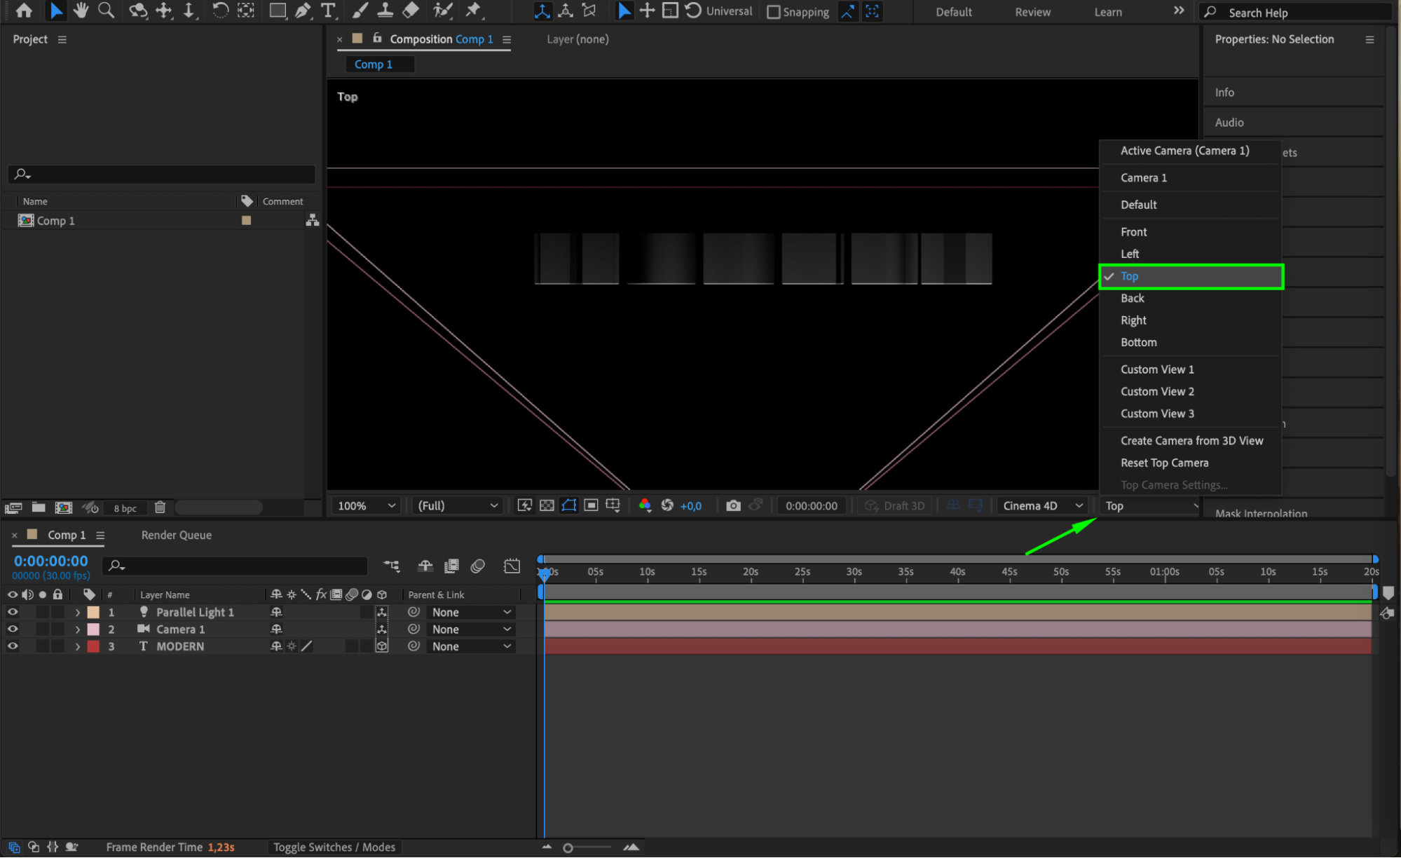Click the Home icon
This screenshot has width=1401, height=858.
pyautogui.click(x=24, y=11)
